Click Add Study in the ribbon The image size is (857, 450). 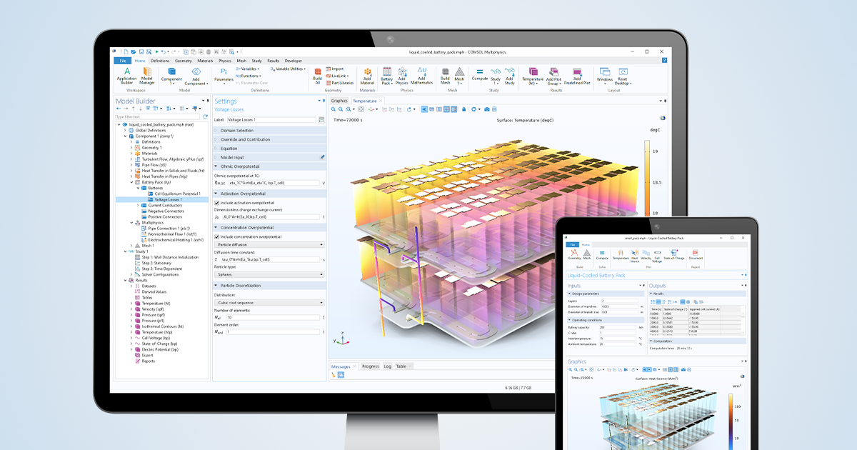coord(510,76)
